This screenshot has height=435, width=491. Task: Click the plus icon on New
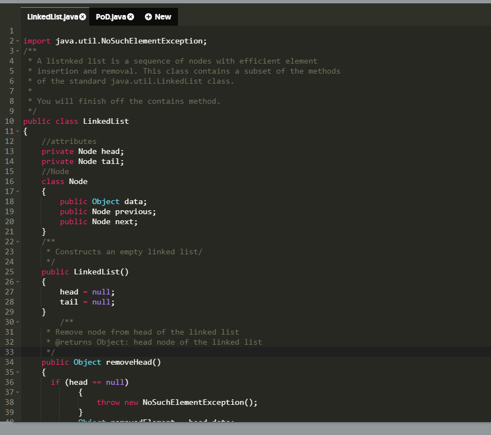point(148,17)
